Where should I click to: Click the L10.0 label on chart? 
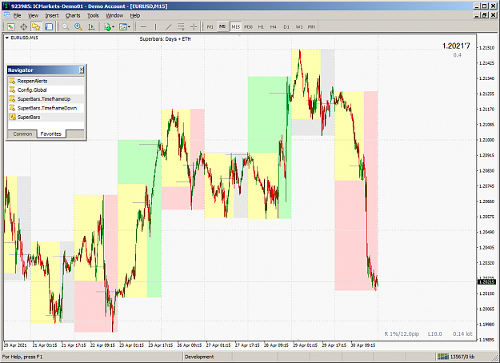click(434, 333)
